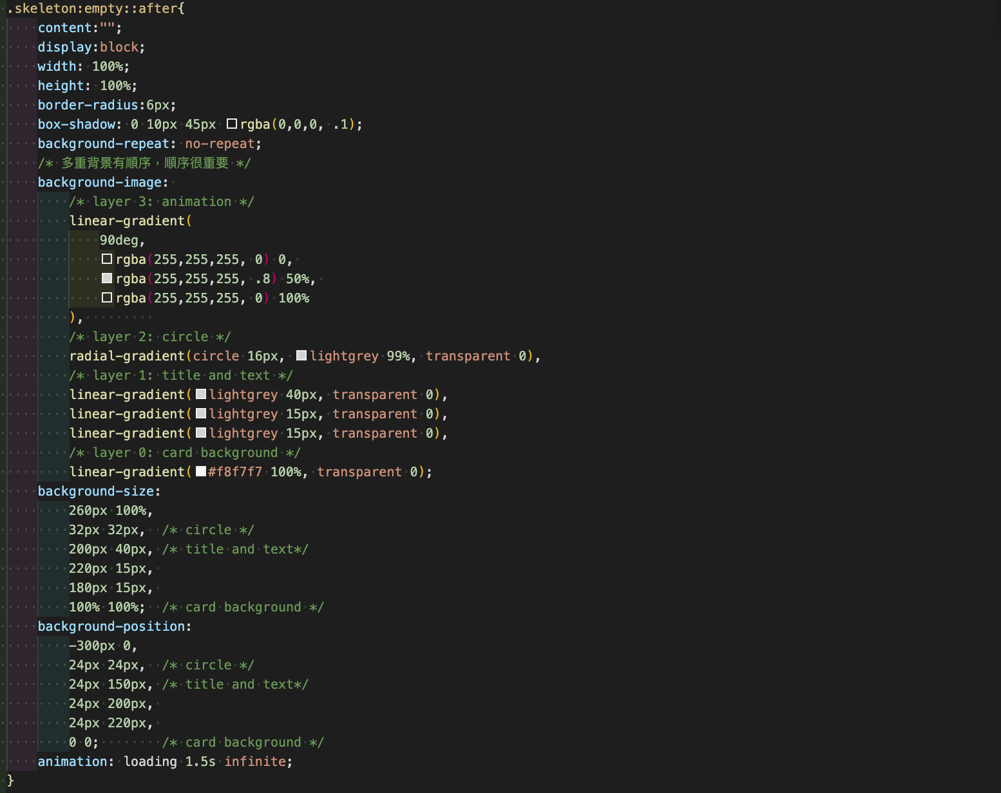Click the block value
This screenshot has width=1001, height=793.
119,47
